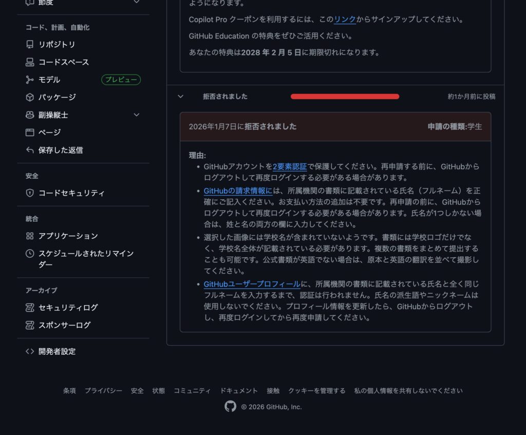Open プライバシー link in footer
The width and height of the screenshot is (526, 435).
pos(103,391)
